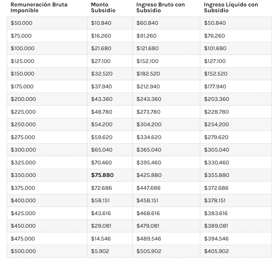
Task: Click the $10.840 subsidy cell
Action: (x=101, y=23)
